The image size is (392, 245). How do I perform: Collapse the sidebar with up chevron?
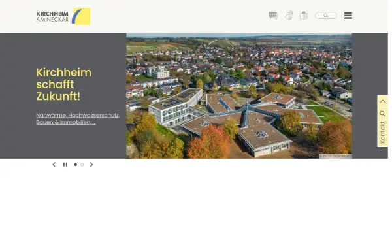pyautogui.click(x=382, y=101)
